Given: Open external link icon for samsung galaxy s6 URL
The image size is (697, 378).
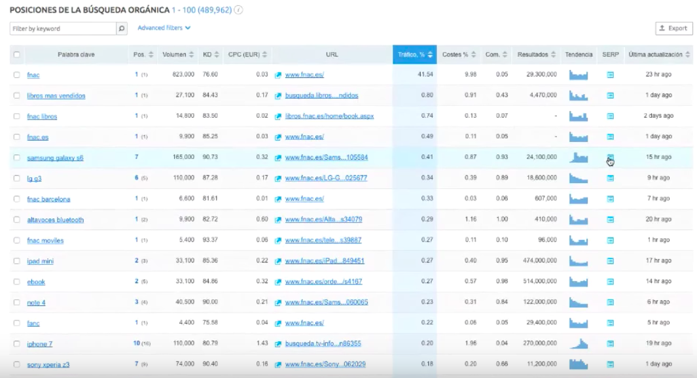Looking at the screenshot, I should click(278, 158).
